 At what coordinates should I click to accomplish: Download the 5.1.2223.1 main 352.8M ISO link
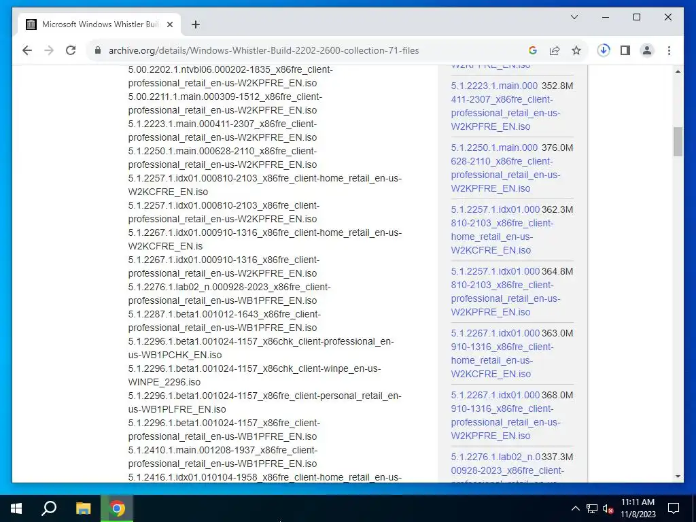[x=506, y=106]
